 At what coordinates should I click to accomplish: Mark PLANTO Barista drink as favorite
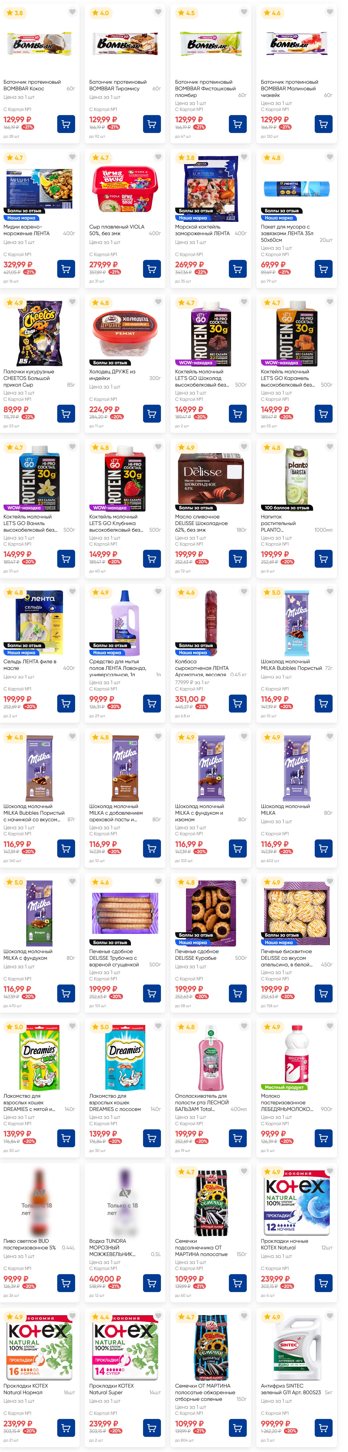[330, 447]
